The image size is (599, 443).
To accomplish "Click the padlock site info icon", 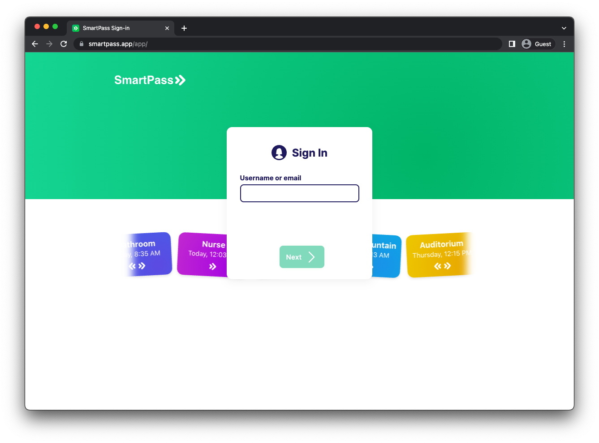I will click(82, 44).
